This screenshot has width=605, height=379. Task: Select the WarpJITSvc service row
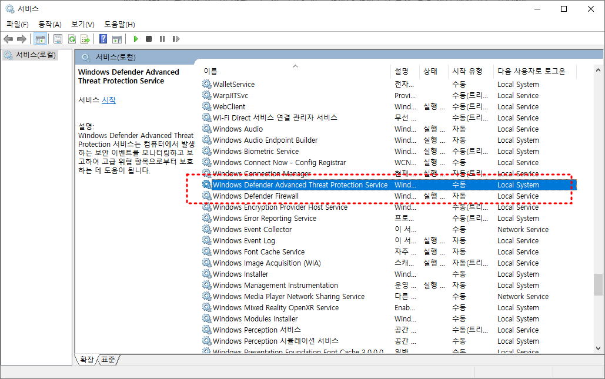(389, 95)
